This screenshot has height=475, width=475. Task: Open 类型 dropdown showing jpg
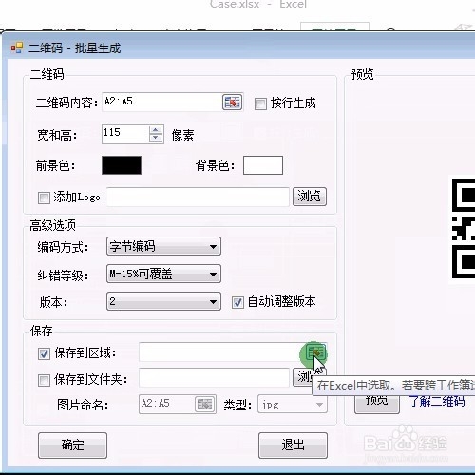pyautogui.click(x=293, y=404)
